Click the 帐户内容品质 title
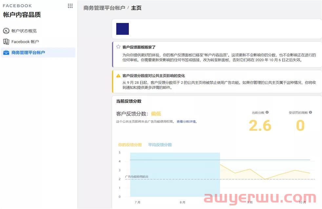Screen dimensions: 322x209 22,14
